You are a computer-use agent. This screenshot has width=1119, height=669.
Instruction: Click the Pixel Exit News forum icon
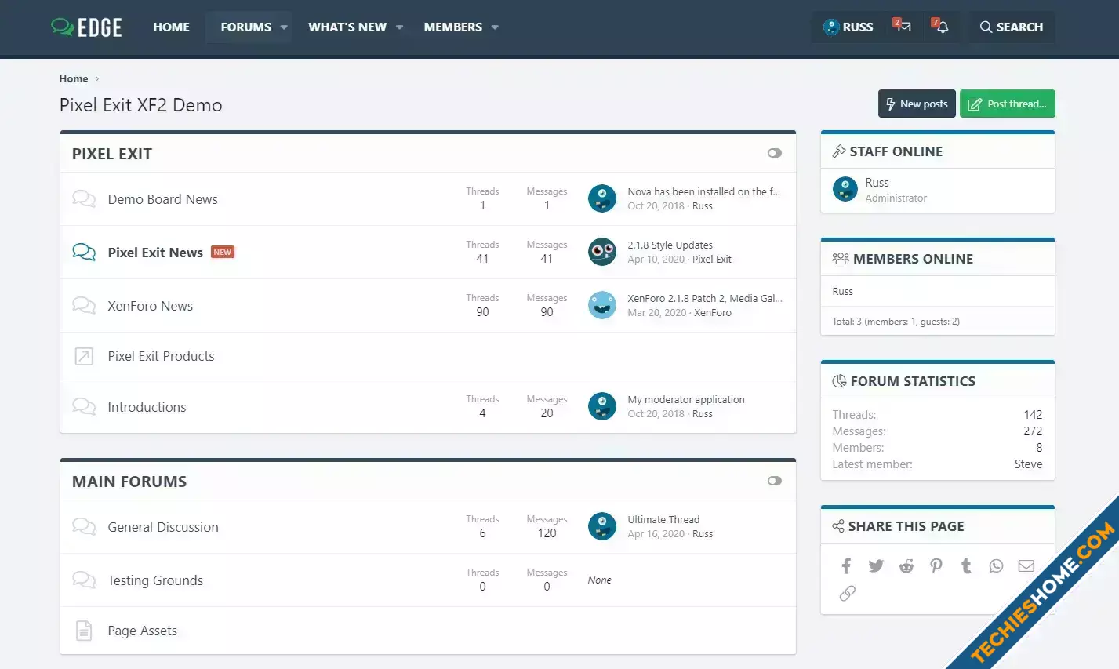coord(84,252)
